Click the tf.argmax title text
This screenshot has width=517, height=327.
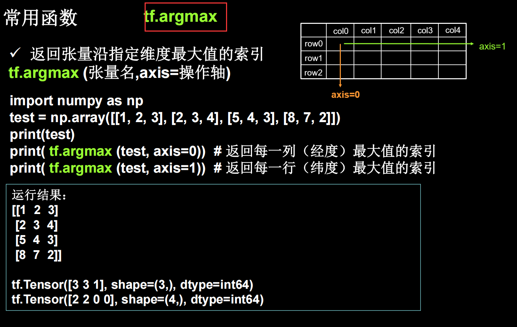[181, 17]
